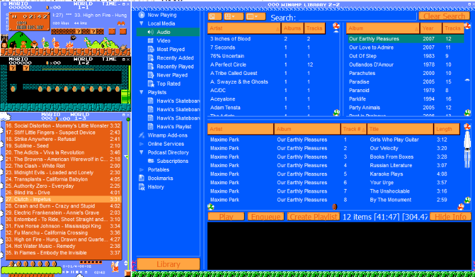Open Hawk's Playlist icon in sidebar
Image resolution: width=475 pixels, height=277 pixels.
point(151,127)
